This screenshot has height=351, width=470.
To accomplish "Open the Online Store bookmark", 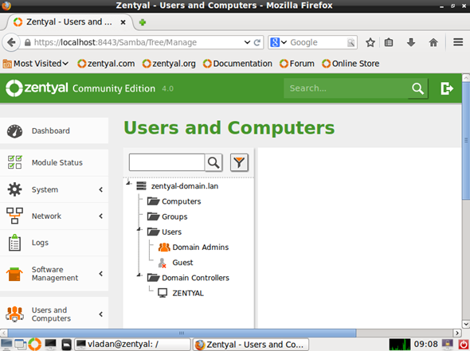I will click(351, 64).
